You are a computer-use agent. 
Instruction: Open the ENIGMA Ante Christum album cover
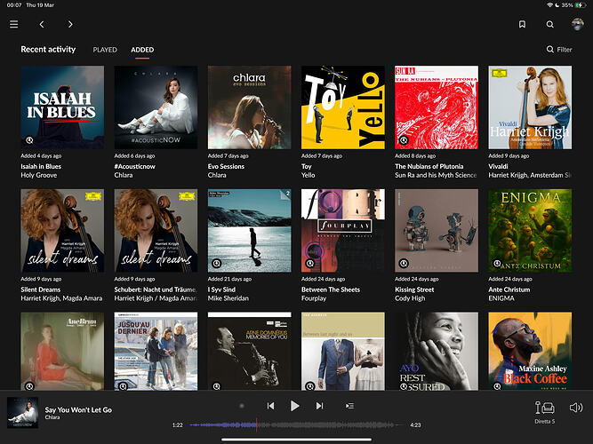529,230
